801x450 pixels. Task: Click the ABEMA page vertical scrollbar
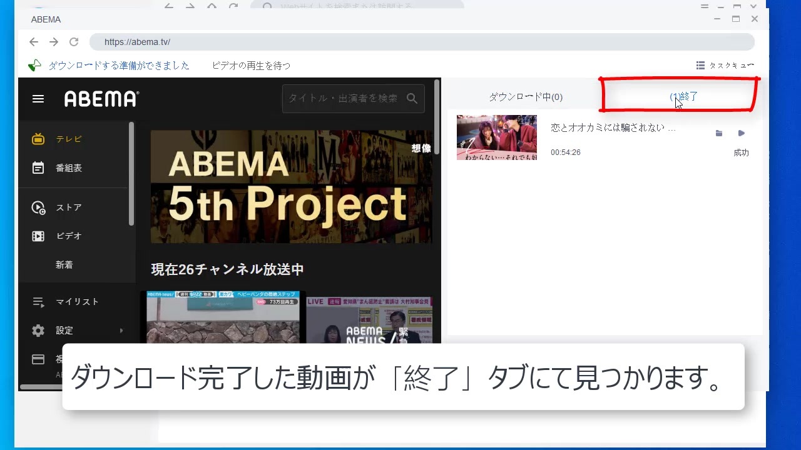[436, 117]
